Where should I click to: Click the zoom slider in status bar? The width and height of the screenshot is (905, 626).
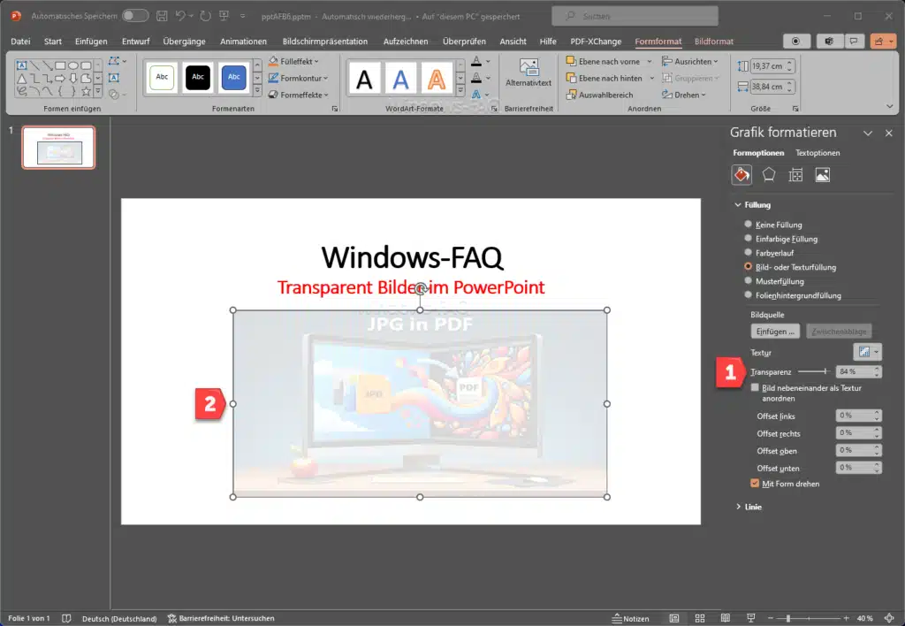pos(808,619)
